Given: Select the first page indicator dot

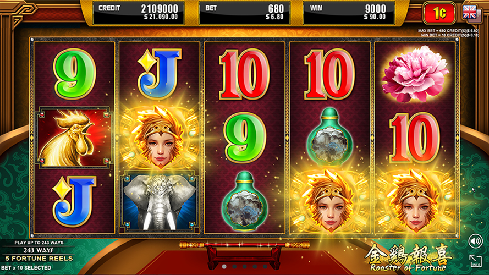Looking at the screenshot, I should point(224,267).
